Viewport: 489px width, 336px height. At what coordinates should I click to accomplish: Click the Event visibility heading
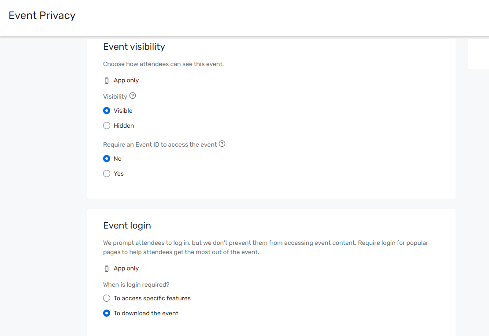click(x=134, y=47)
